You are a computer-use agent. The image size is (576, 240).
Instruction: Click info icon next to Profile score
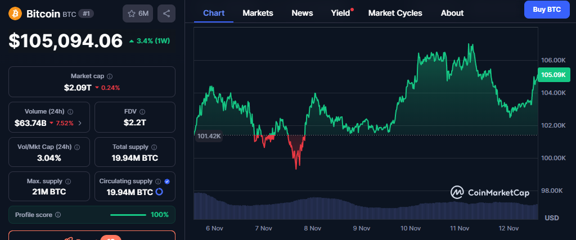pos(58,215)
